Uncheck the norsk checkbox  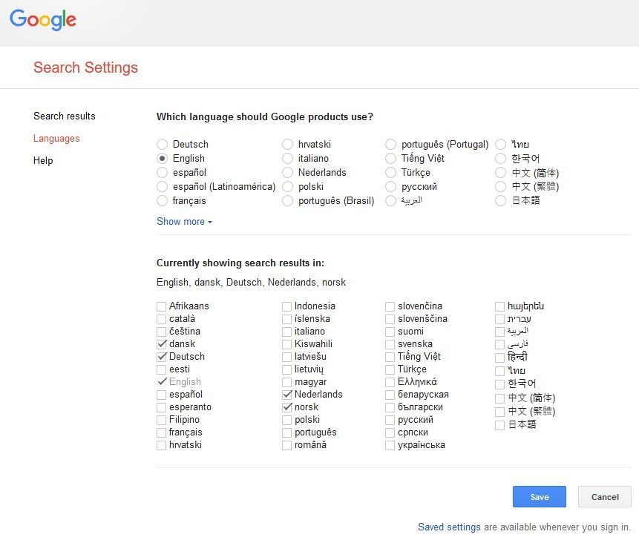(287, 407)
